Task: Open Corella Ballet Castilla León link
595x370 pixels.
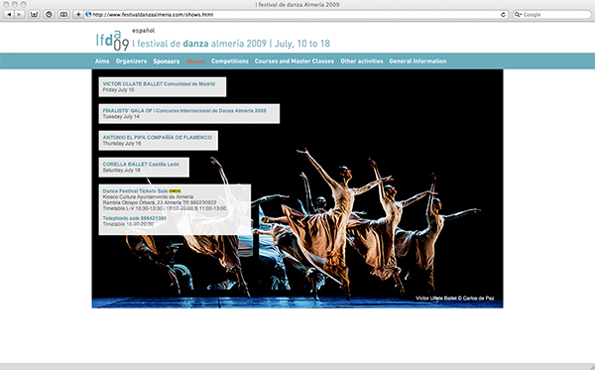Action: [141, 165]
